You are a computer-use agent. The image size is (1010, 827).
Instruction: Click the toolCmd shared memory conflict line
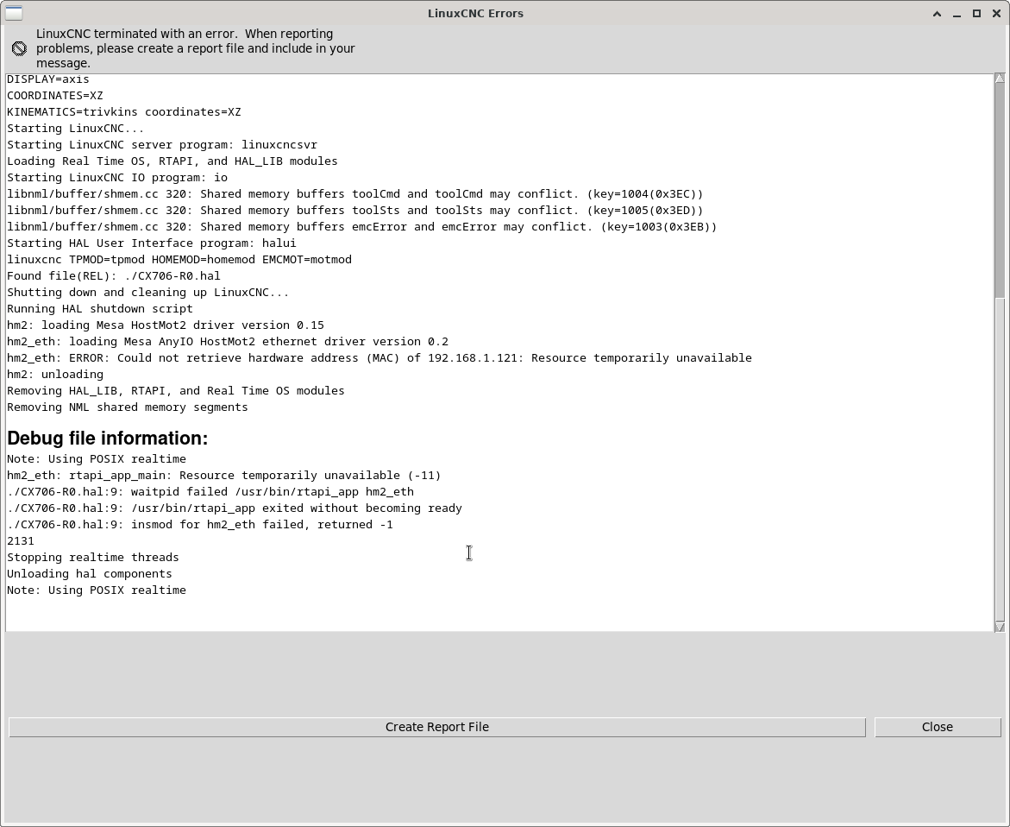click(354, 194)
